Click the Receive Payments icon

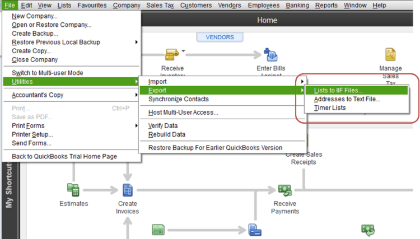pos(284,190)
